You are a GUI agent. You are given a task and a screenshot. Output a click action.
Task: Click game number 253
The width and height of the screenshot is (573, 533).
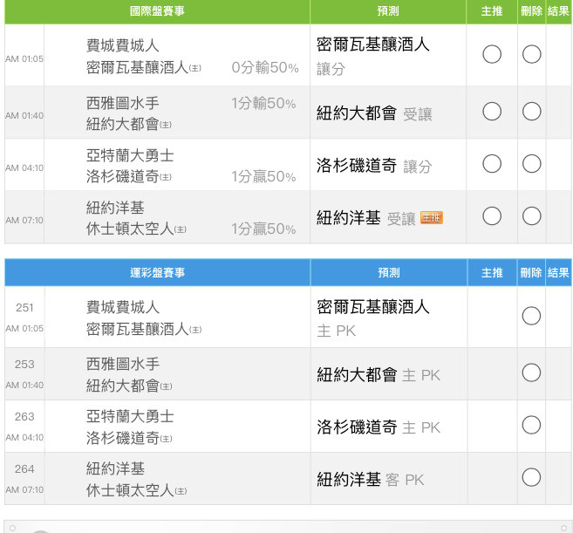click(24, 365)
